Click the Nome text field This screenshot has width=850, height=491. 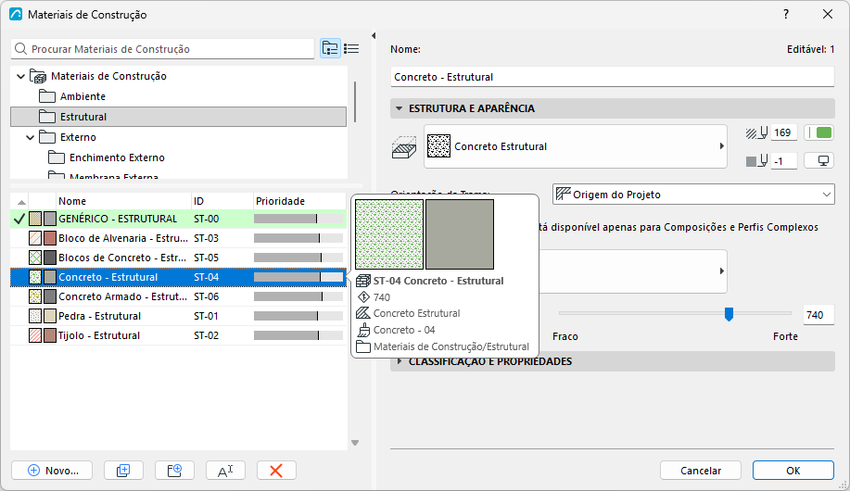(x=612, y=77)
